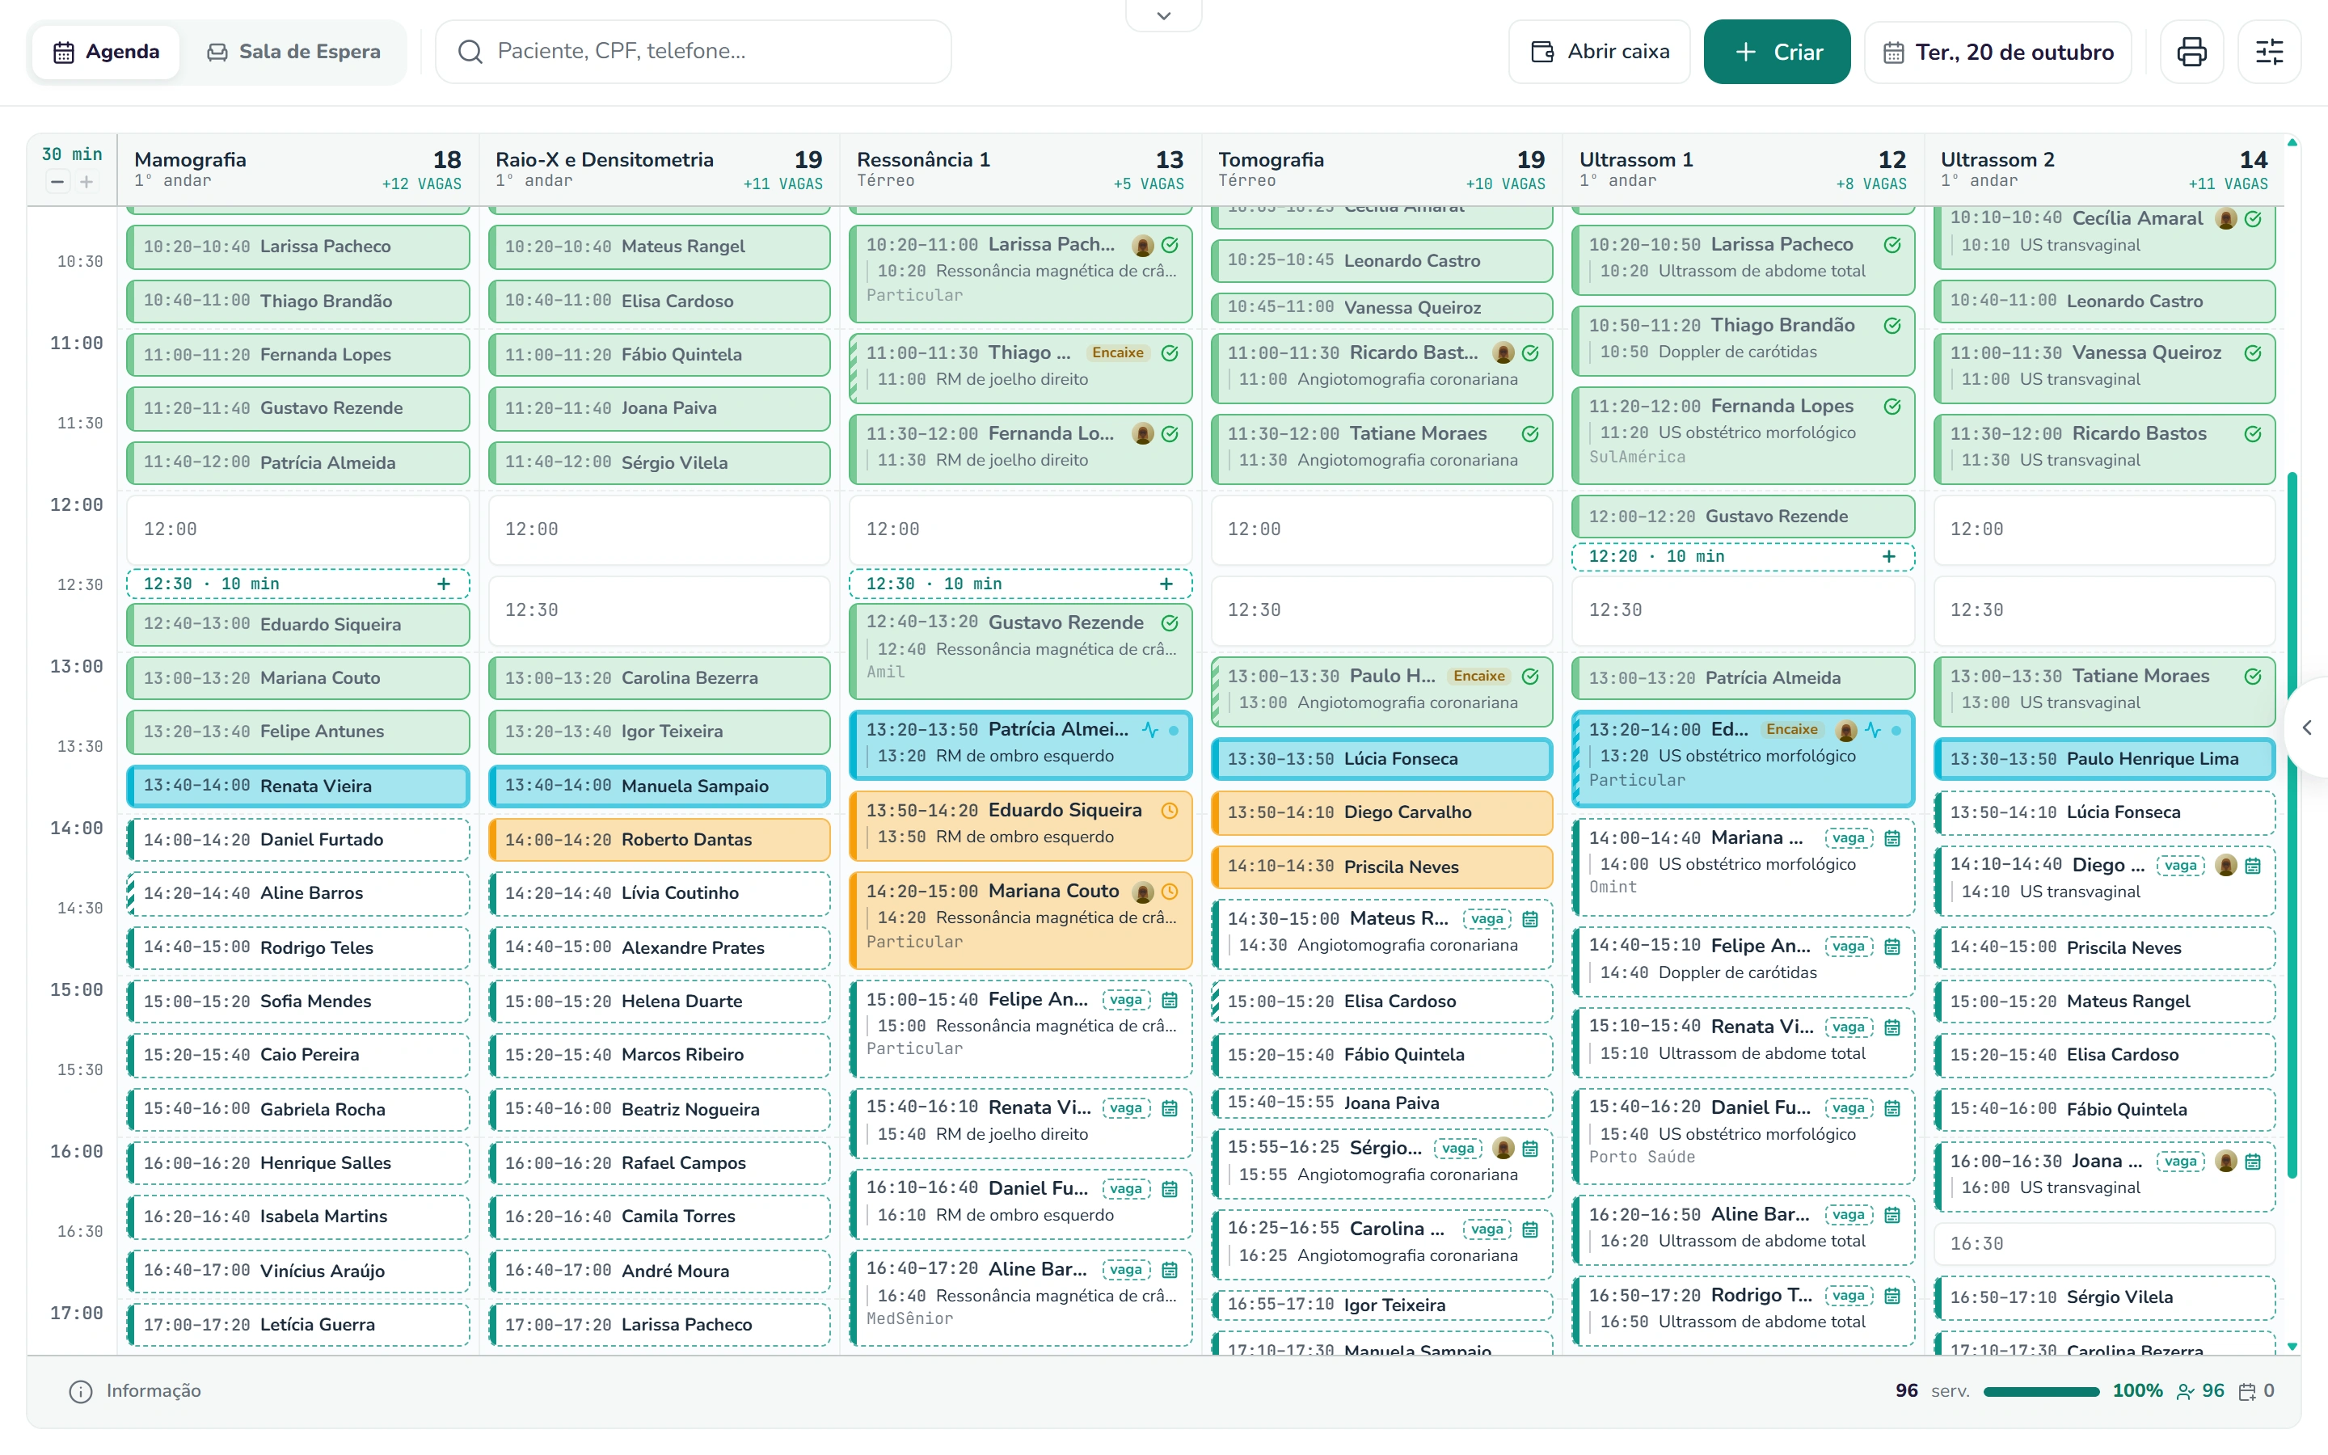Viewport: 2328px width, 1455px height.
Task: Click avatar on Diego 14:10 Ultrassom 2
Action: point(2226,865)
